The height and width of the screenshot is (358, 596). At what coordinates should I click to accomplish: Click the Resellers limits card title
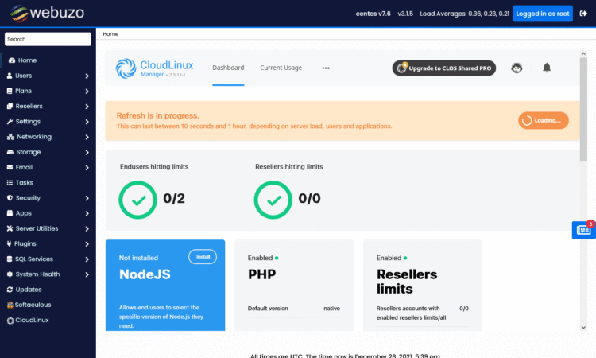[x=407, y=282]
